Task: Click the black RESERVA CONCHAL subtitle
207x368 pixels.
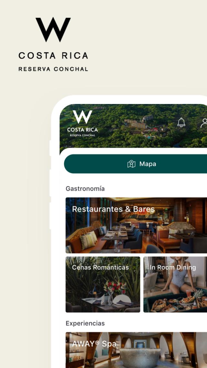Action: pyautogui.click(x=53, y=69)
